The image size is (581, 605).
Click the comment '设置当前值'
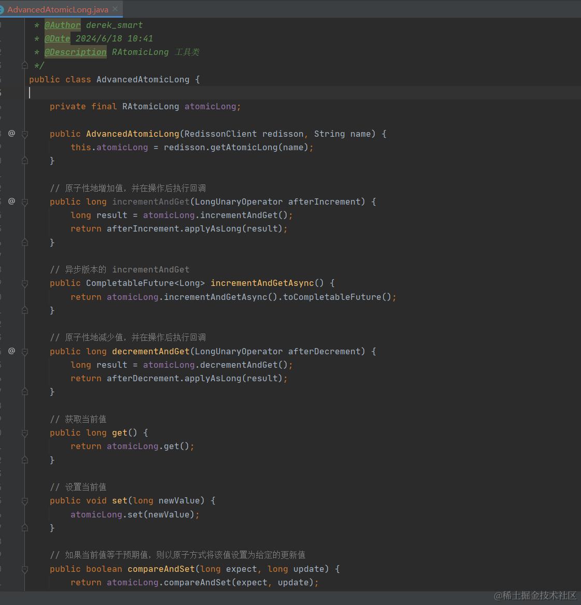pyautogui.click(x=78, y=487)
